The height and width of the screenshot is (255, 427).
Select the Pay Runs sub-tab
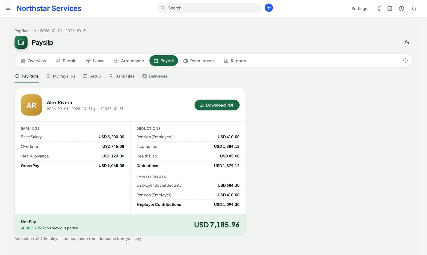pos(27,76)
